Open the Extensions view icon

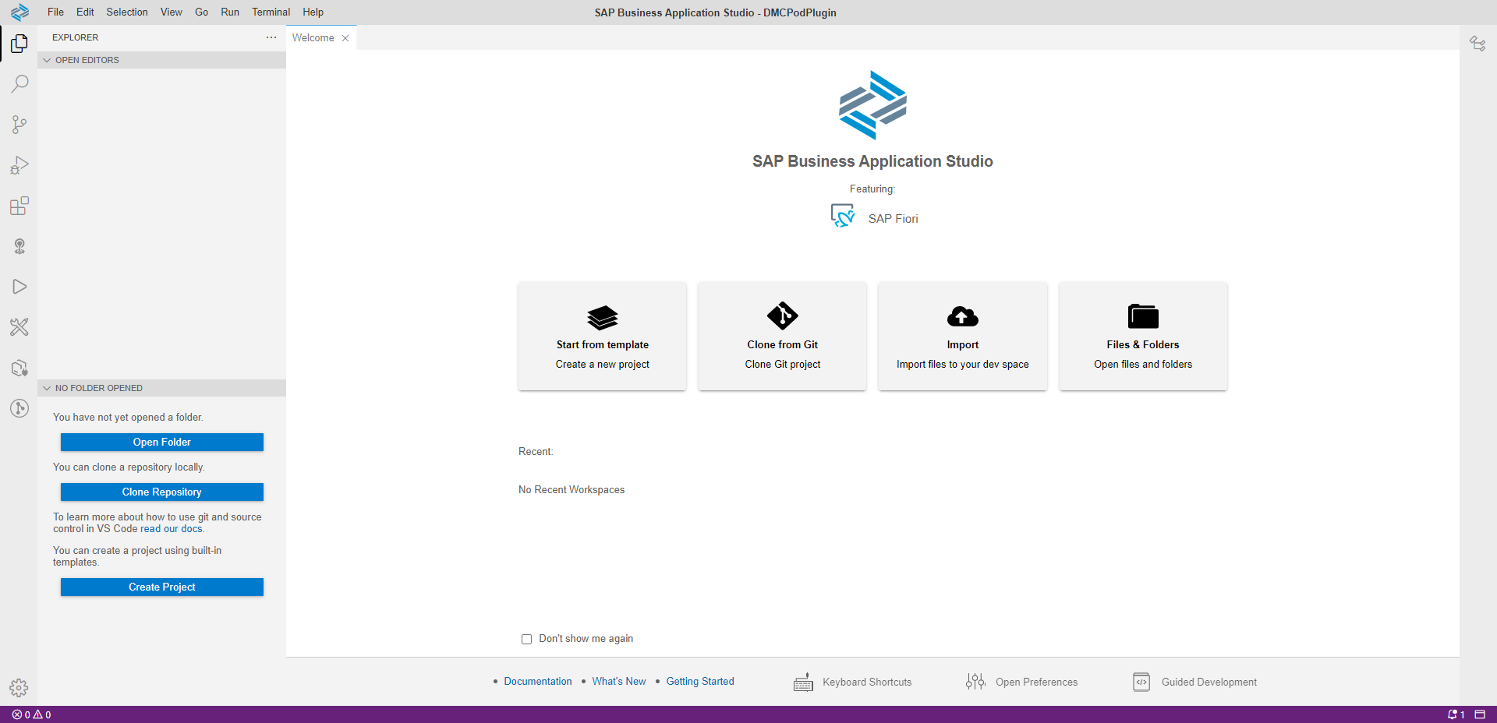19,206
